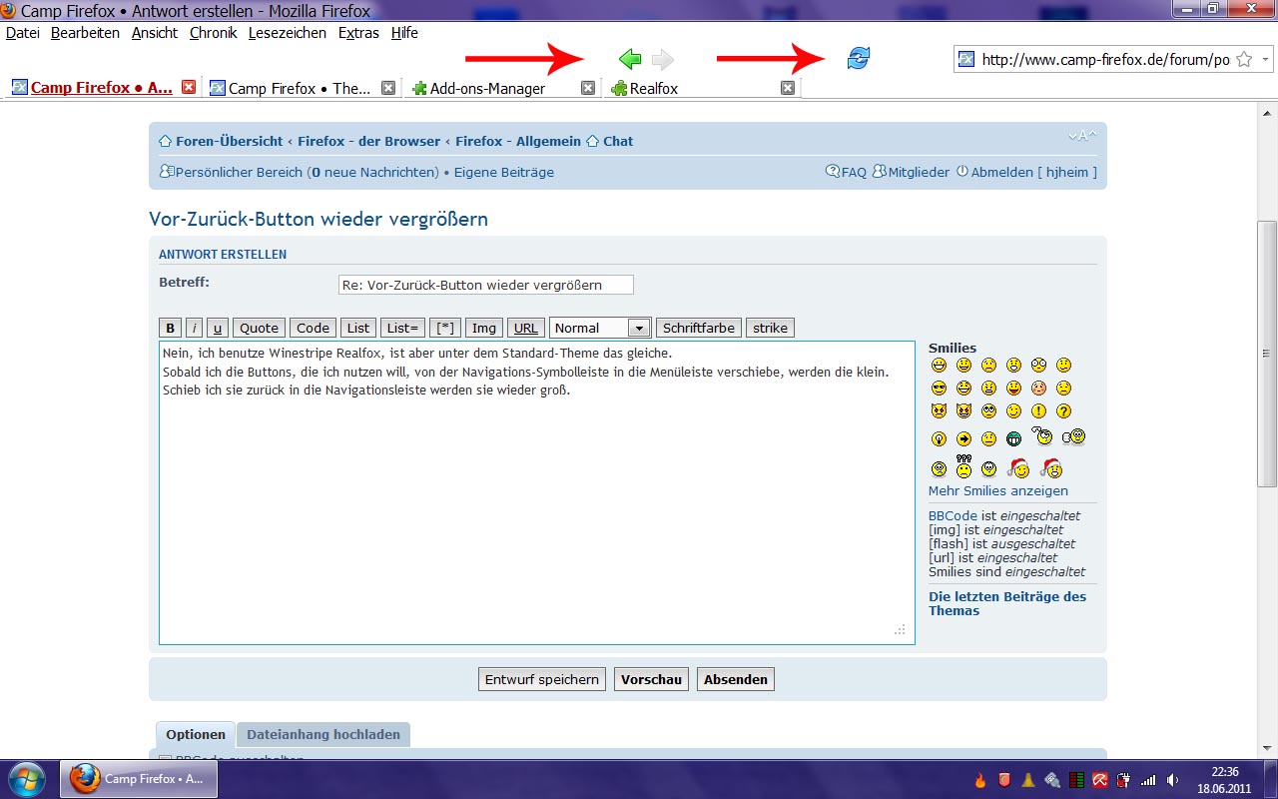Open the Chronik menu
Viewport: 1278px width, 799px height.
[214, 33]
